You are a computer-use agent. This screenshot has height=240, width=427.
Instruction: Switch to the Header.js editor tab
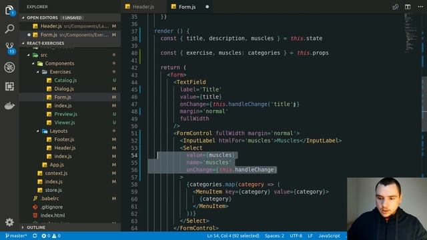tap(143, 7)
